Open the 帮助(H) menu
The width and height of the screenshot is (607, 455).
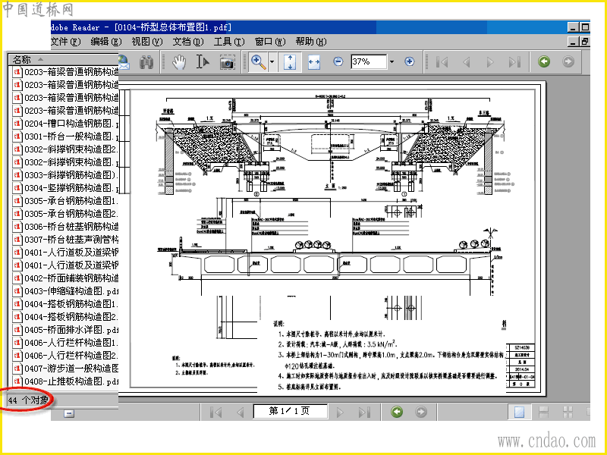pyautogui.click(x=311, y=42)
